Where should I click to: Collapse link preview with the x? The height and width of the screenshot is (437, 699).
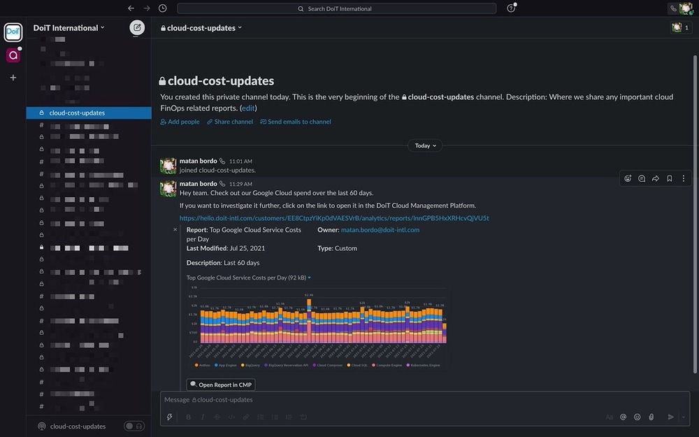coord(175,229)
